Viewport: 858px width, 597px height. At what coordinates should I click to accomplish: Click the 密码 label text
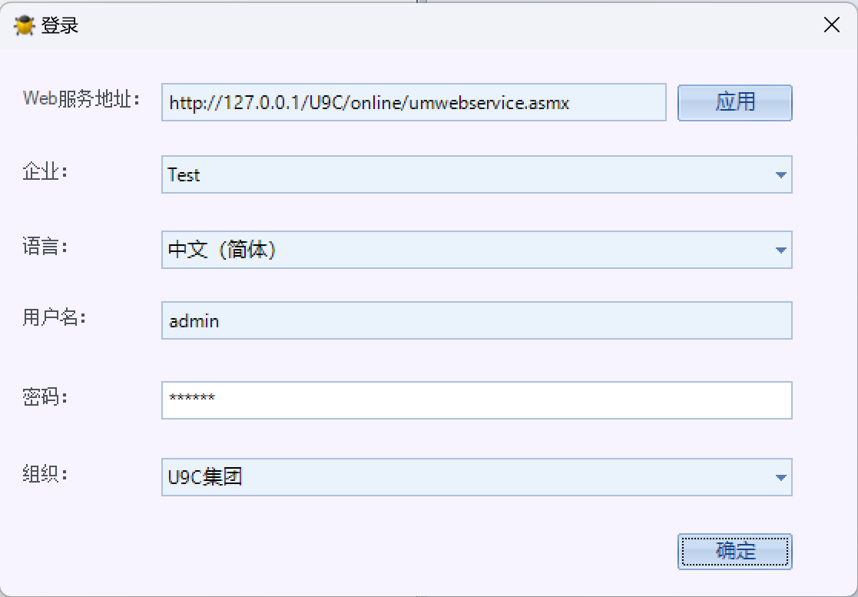pyautogui.click(x=45, y=397)
